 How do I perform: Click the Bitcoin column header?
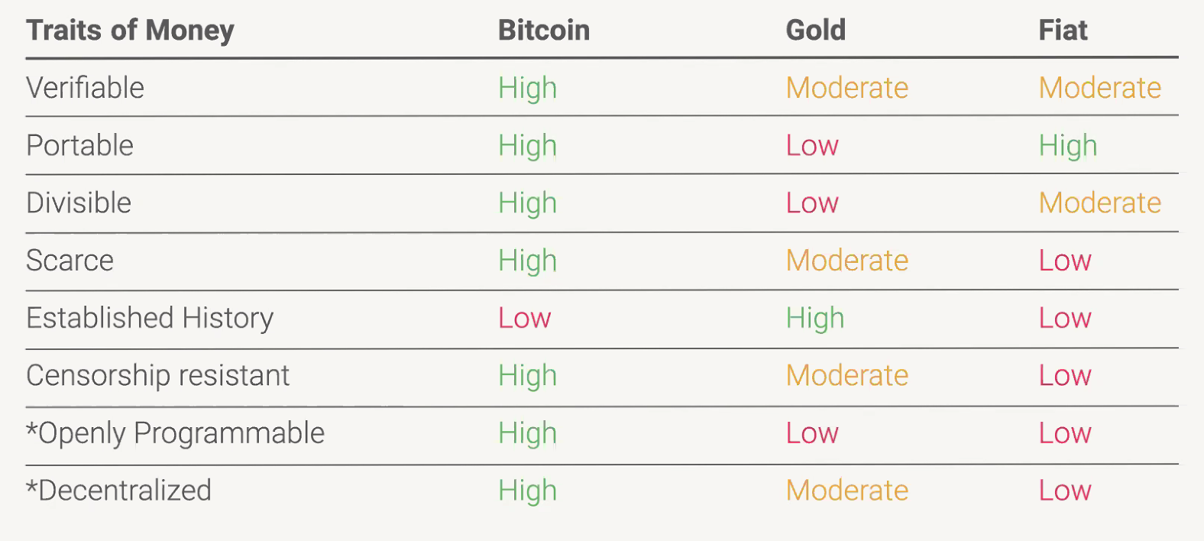(543, 31)
